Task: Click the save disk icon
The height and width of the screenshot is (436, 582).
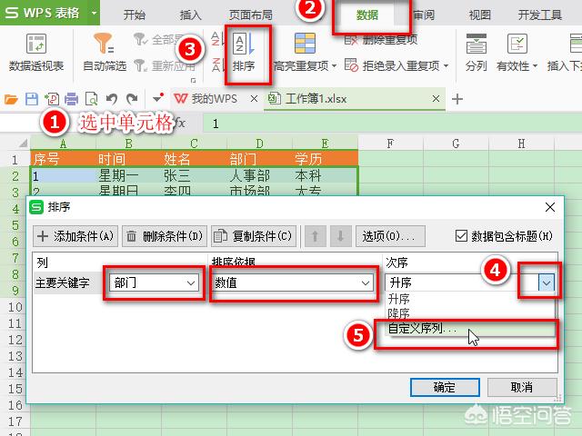Action: tap(32, 99)
